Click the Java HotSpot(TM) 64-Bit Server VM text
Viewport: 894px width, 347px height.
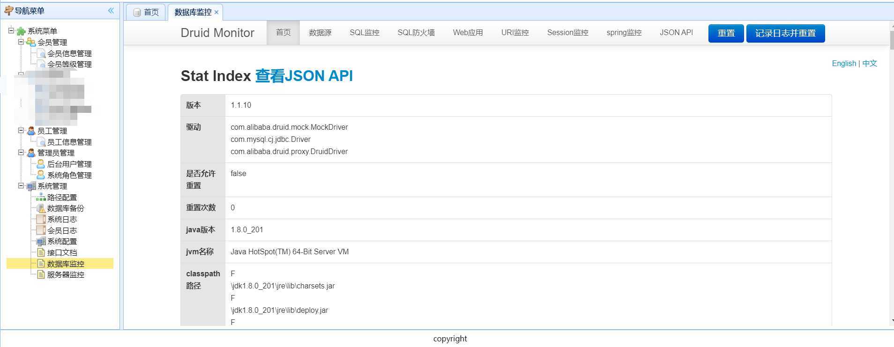click(290, 251)
